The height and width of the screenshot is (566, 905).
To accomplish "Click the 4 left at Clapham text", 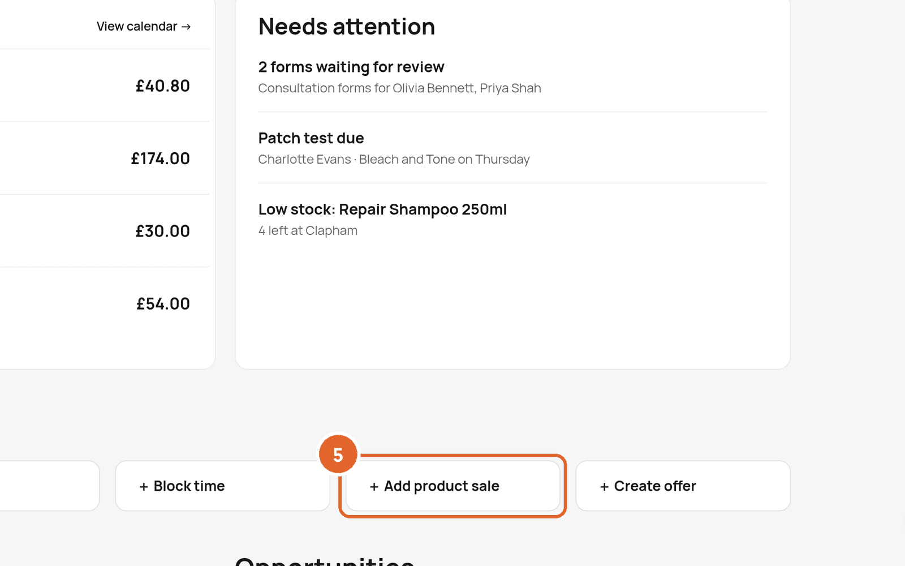I will pyautogui.click(x=308, y=230).
